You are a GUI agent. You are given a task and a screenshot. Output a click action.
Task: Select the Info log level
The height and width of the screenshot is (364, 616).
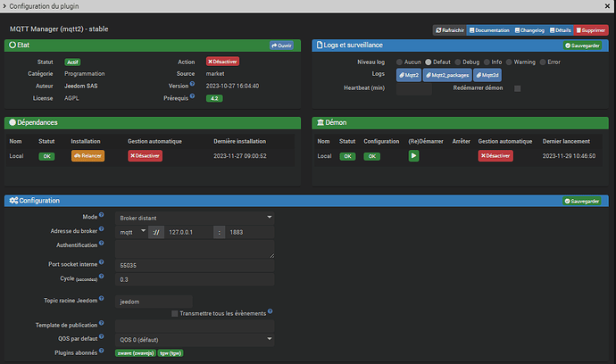pos(487,62)
